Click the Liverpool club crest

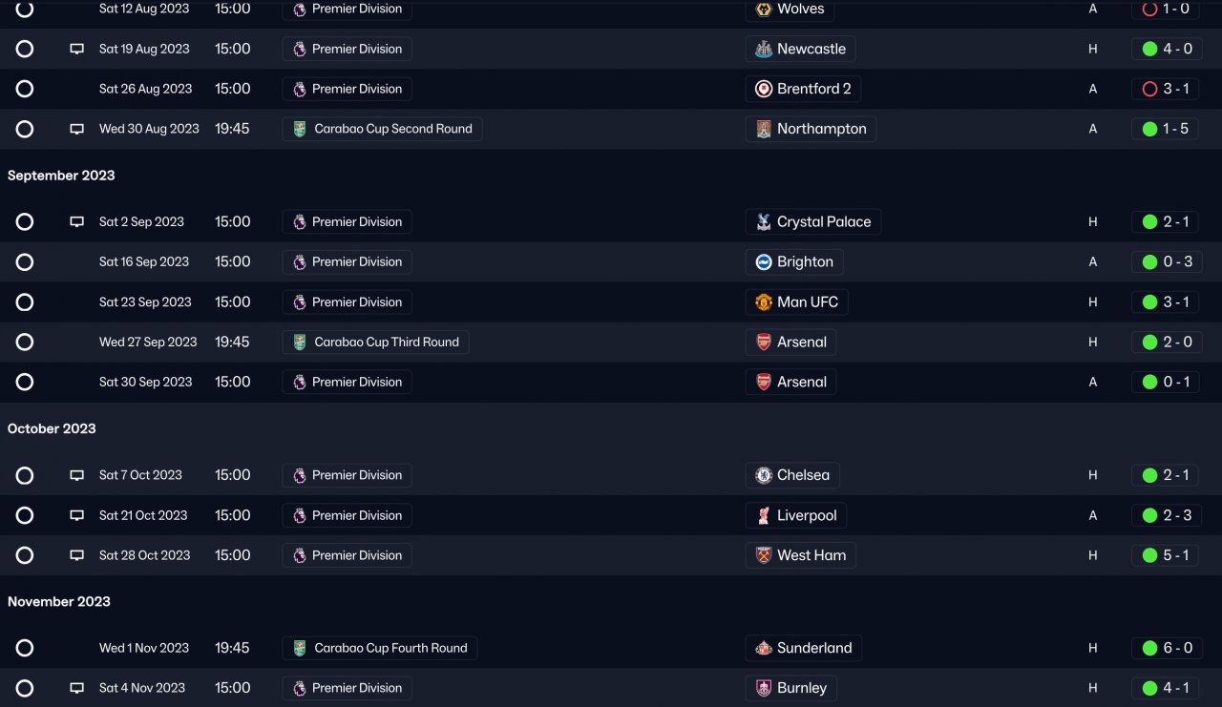click(764, 515)
